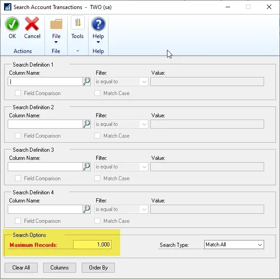Click the Columns button
Screen dimensions: 280x279
coord(59,268)
